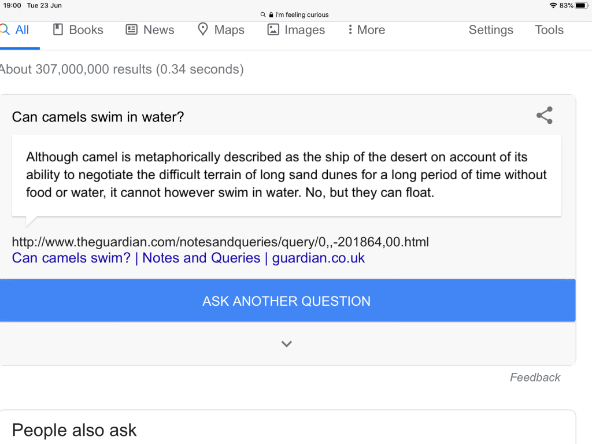Tap the 'People also ask' section heading
This screenshot has height=444, width=592.
(75, 430)
